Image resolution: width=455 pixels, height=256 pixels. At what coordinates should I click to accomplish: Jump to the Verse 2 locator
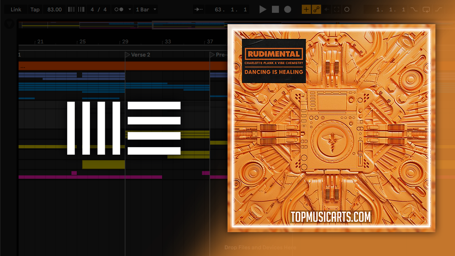(x=138, y=55)
